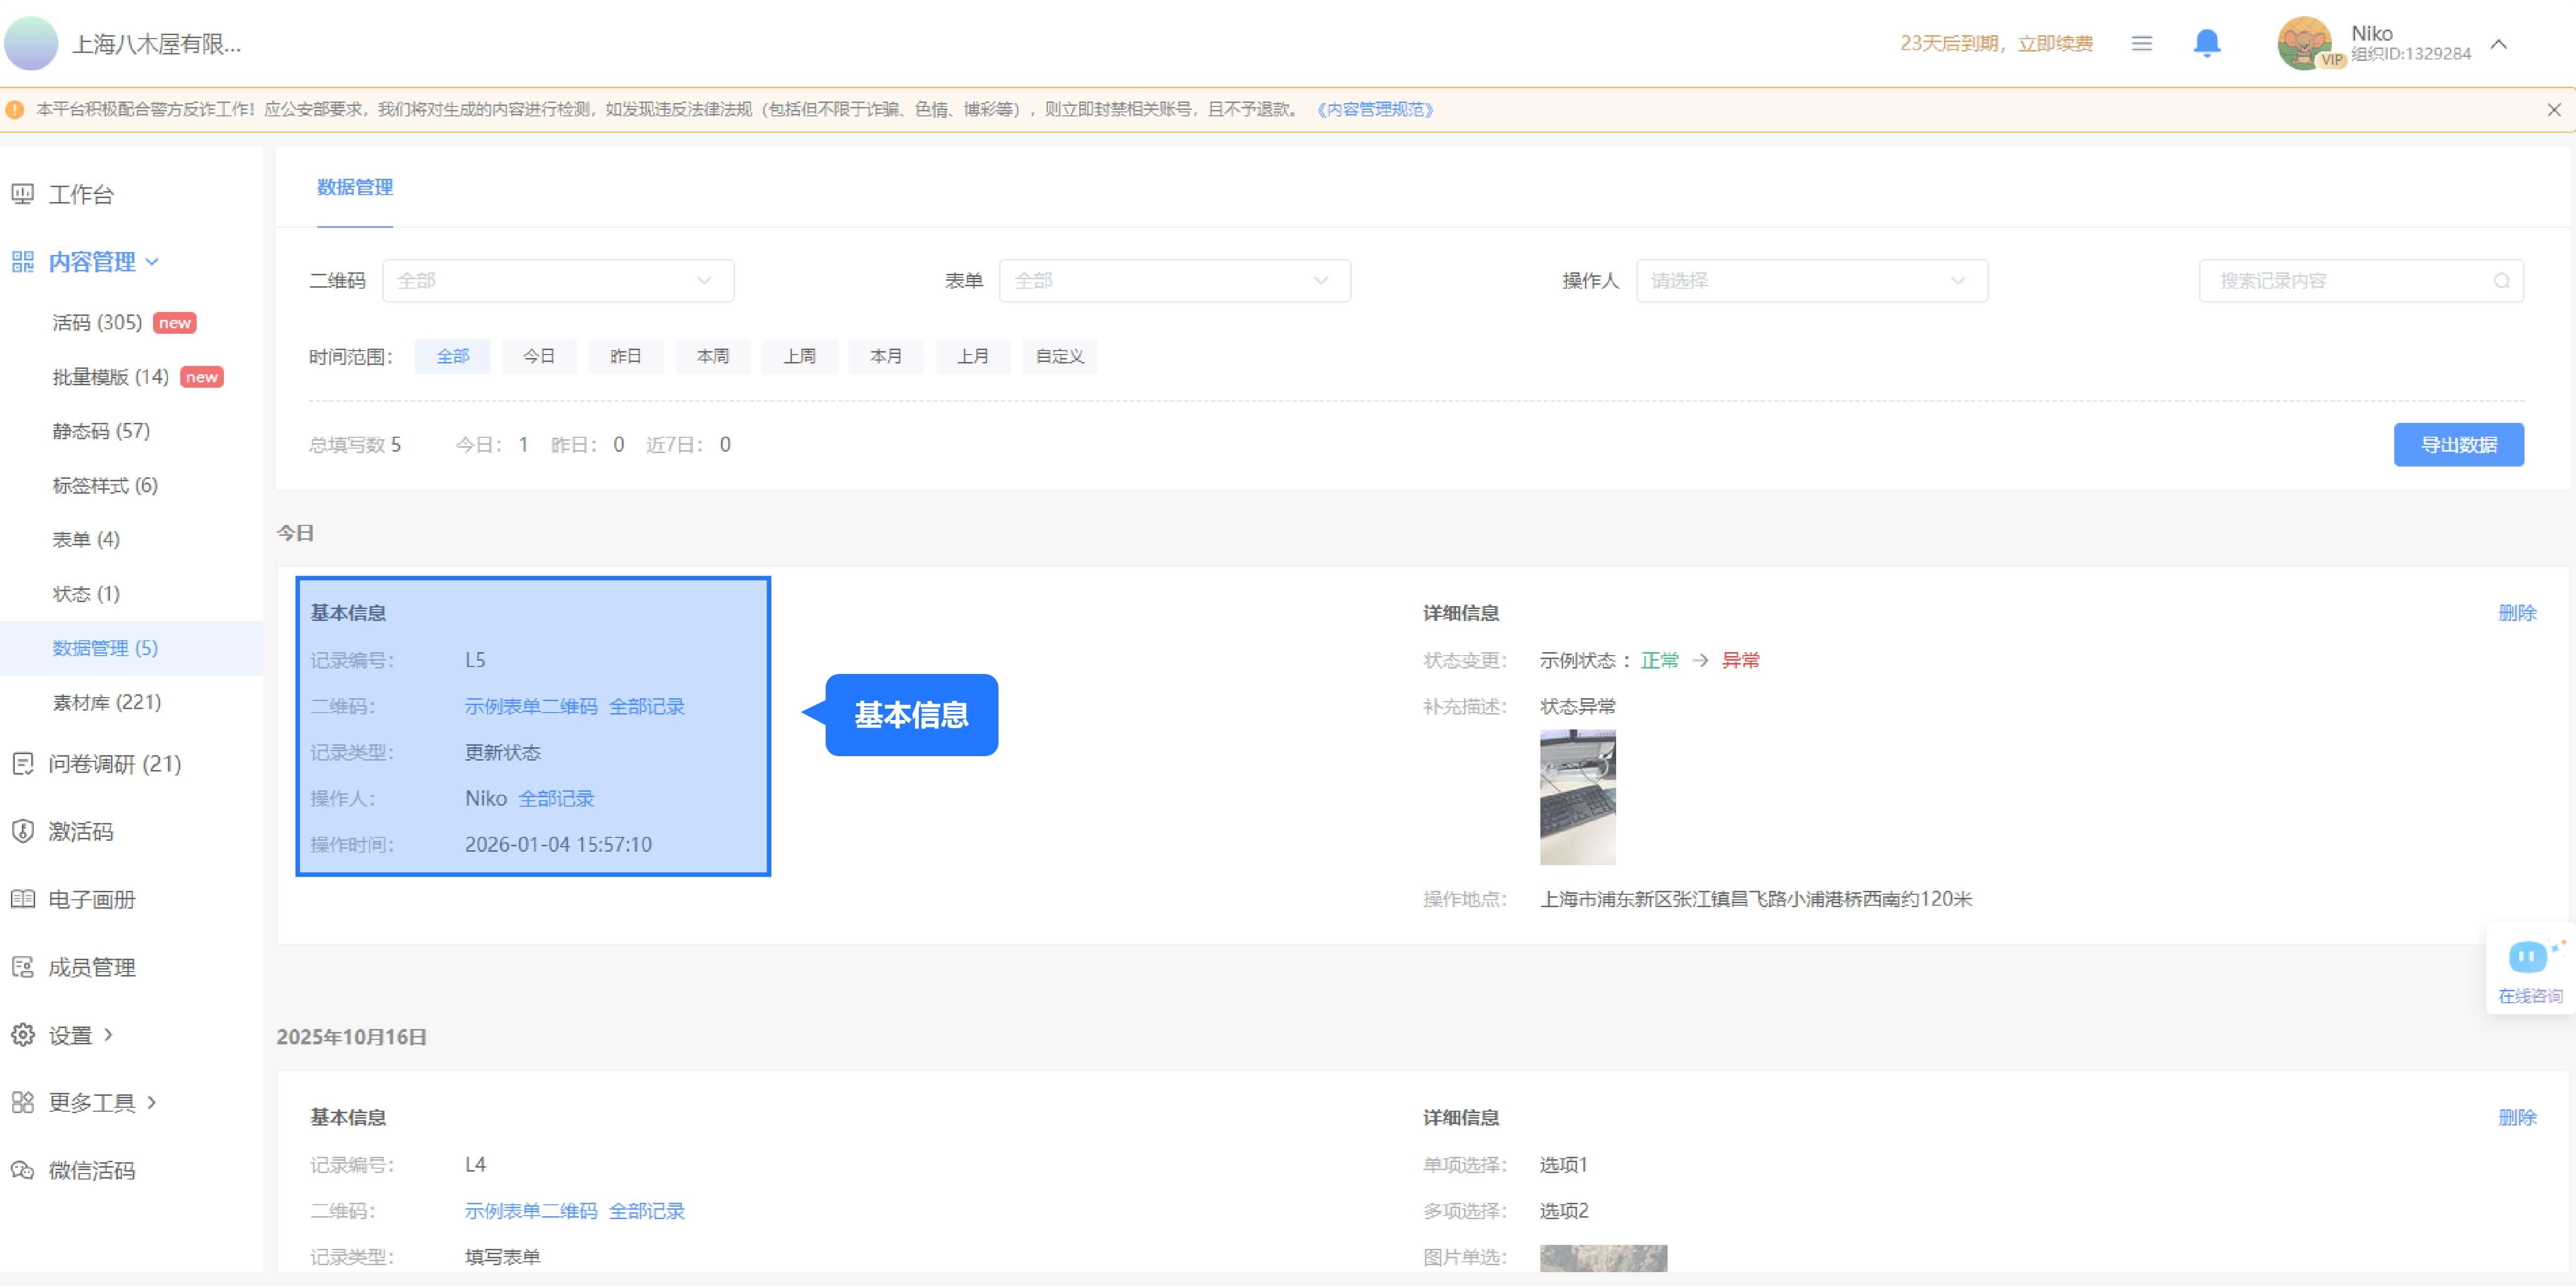Click the 激活码 shield icon

[23, 831]
